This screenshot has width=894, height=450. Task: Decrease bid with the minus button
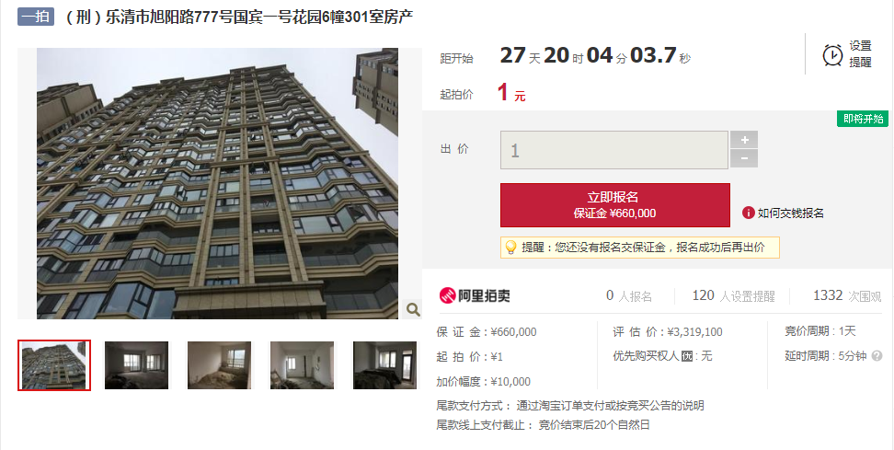click(x=744, y=158)
